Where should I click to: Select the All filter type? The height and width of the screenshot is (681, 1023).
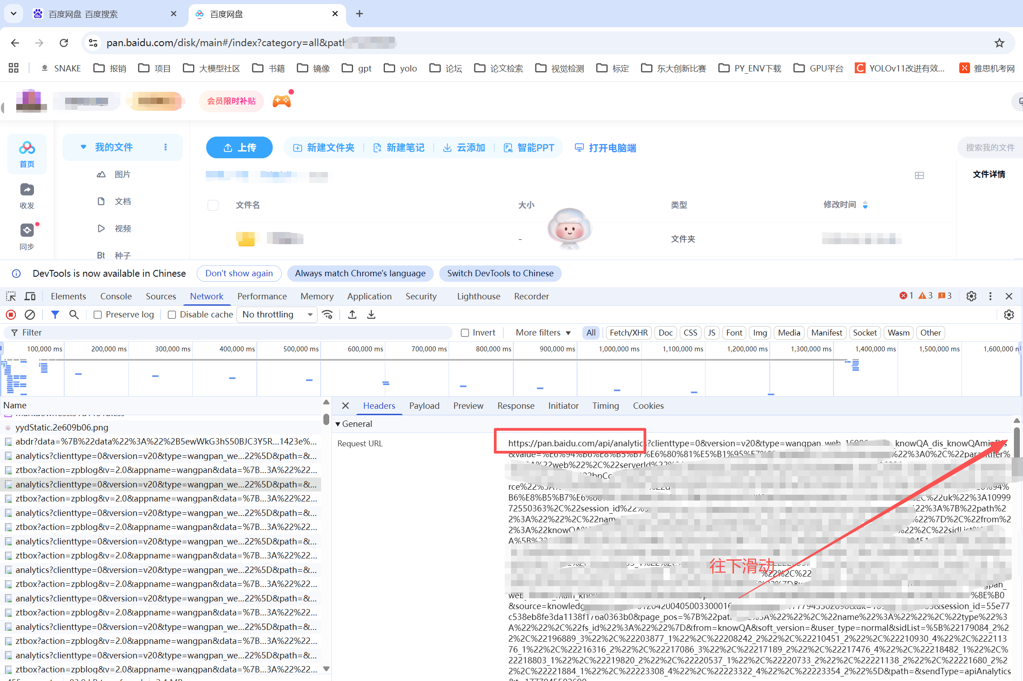click(x=591, y=333)
